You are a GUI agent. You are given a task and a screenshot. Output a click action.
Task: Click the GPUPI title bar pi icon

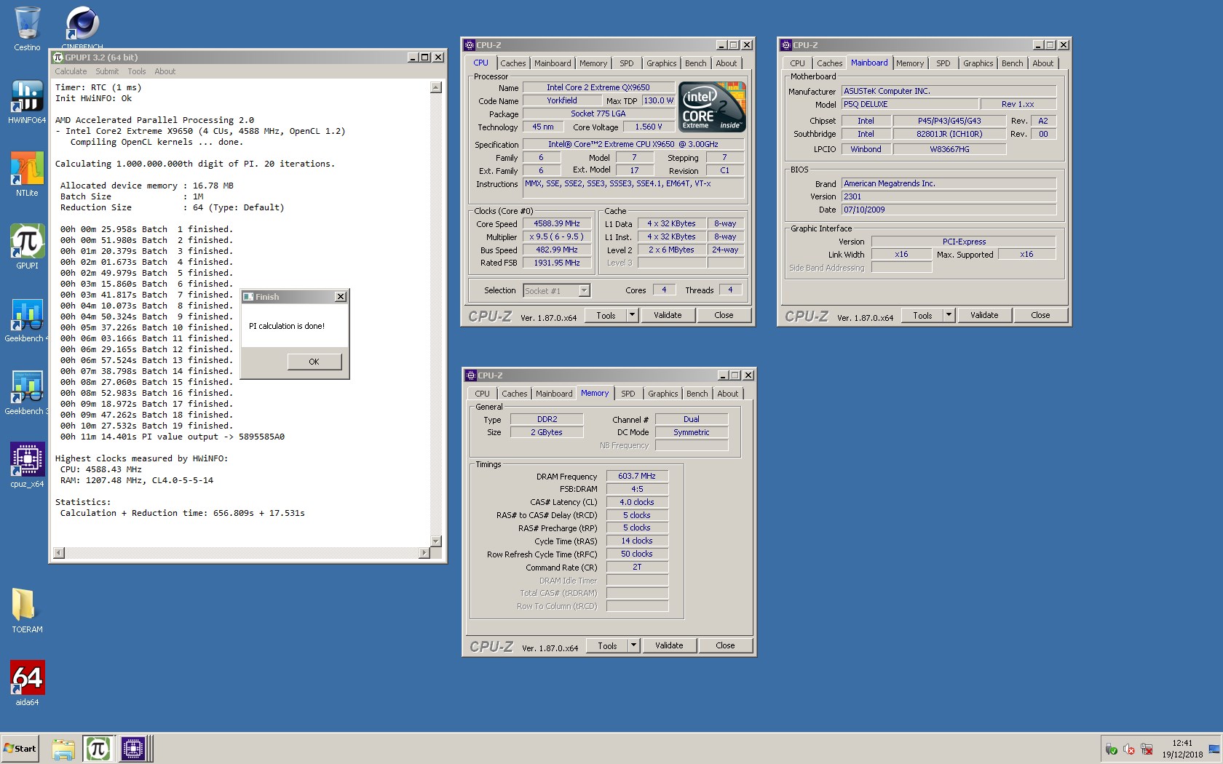58,57
